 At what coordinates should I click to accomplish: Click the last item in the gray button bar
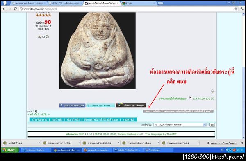coord(208,111)
